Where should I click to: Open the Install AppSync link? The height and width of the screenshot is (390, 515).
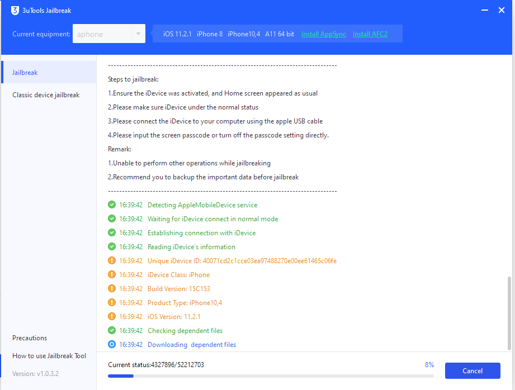323,34
